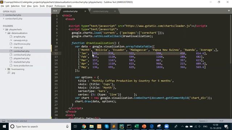Click the livestreaming folder icon

[x=9, y=69]
